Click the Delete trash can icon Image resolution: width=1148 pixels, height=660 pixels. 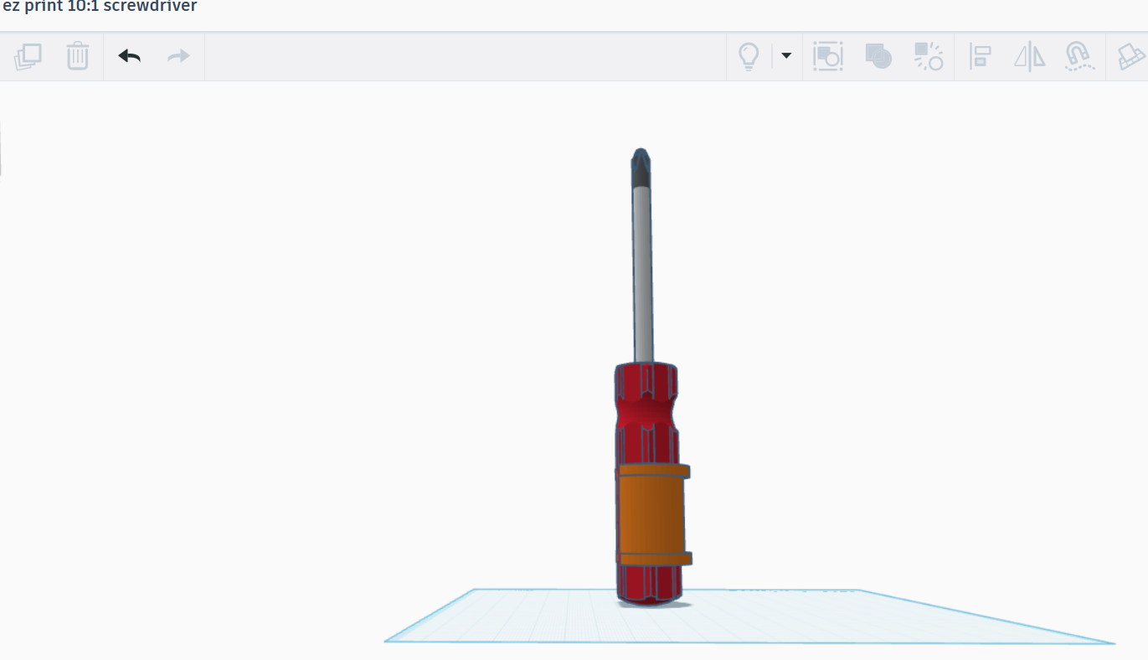77,56
